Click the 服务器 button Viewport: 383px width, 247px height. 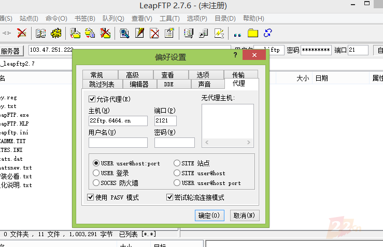tap(11, 51)
